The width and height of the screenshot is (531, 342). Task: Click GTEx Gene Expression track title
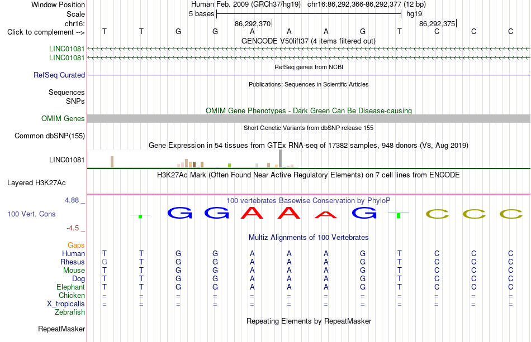[x=309, y=145]
